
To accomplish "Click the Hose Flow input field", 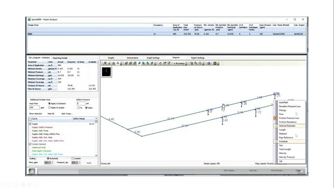I will pos(34,108).
